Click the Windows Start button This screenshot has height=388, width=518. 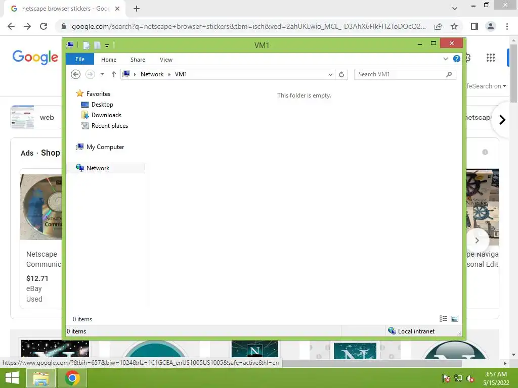12,378
